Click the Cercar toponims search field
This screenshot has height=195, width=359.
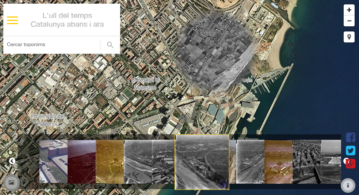(51, 45)
